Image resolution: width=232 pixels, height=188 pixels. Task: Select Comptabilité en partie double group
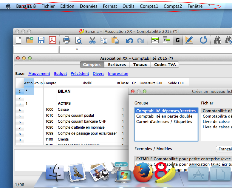coord(166,116)
